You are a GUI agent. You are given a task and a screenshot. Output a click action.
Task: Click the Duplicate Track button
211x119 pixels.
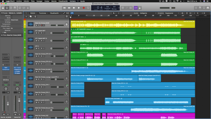31,17
